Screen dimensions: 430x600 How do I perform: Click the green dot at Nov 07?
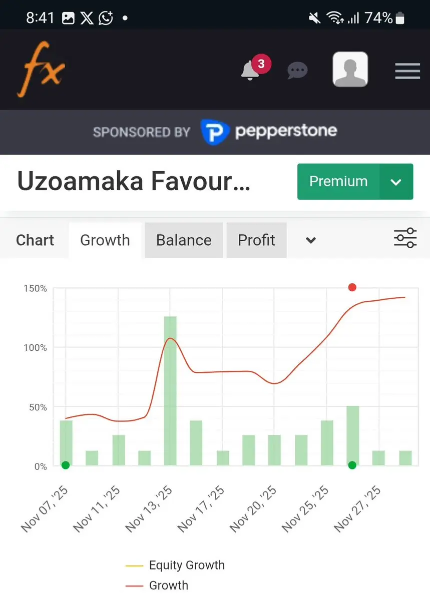coord(66,465)
